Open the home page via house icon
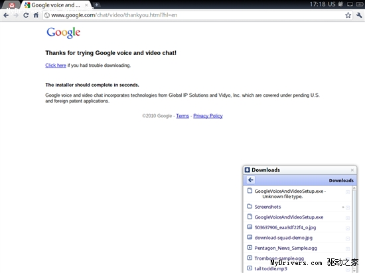 coord(36,15)
